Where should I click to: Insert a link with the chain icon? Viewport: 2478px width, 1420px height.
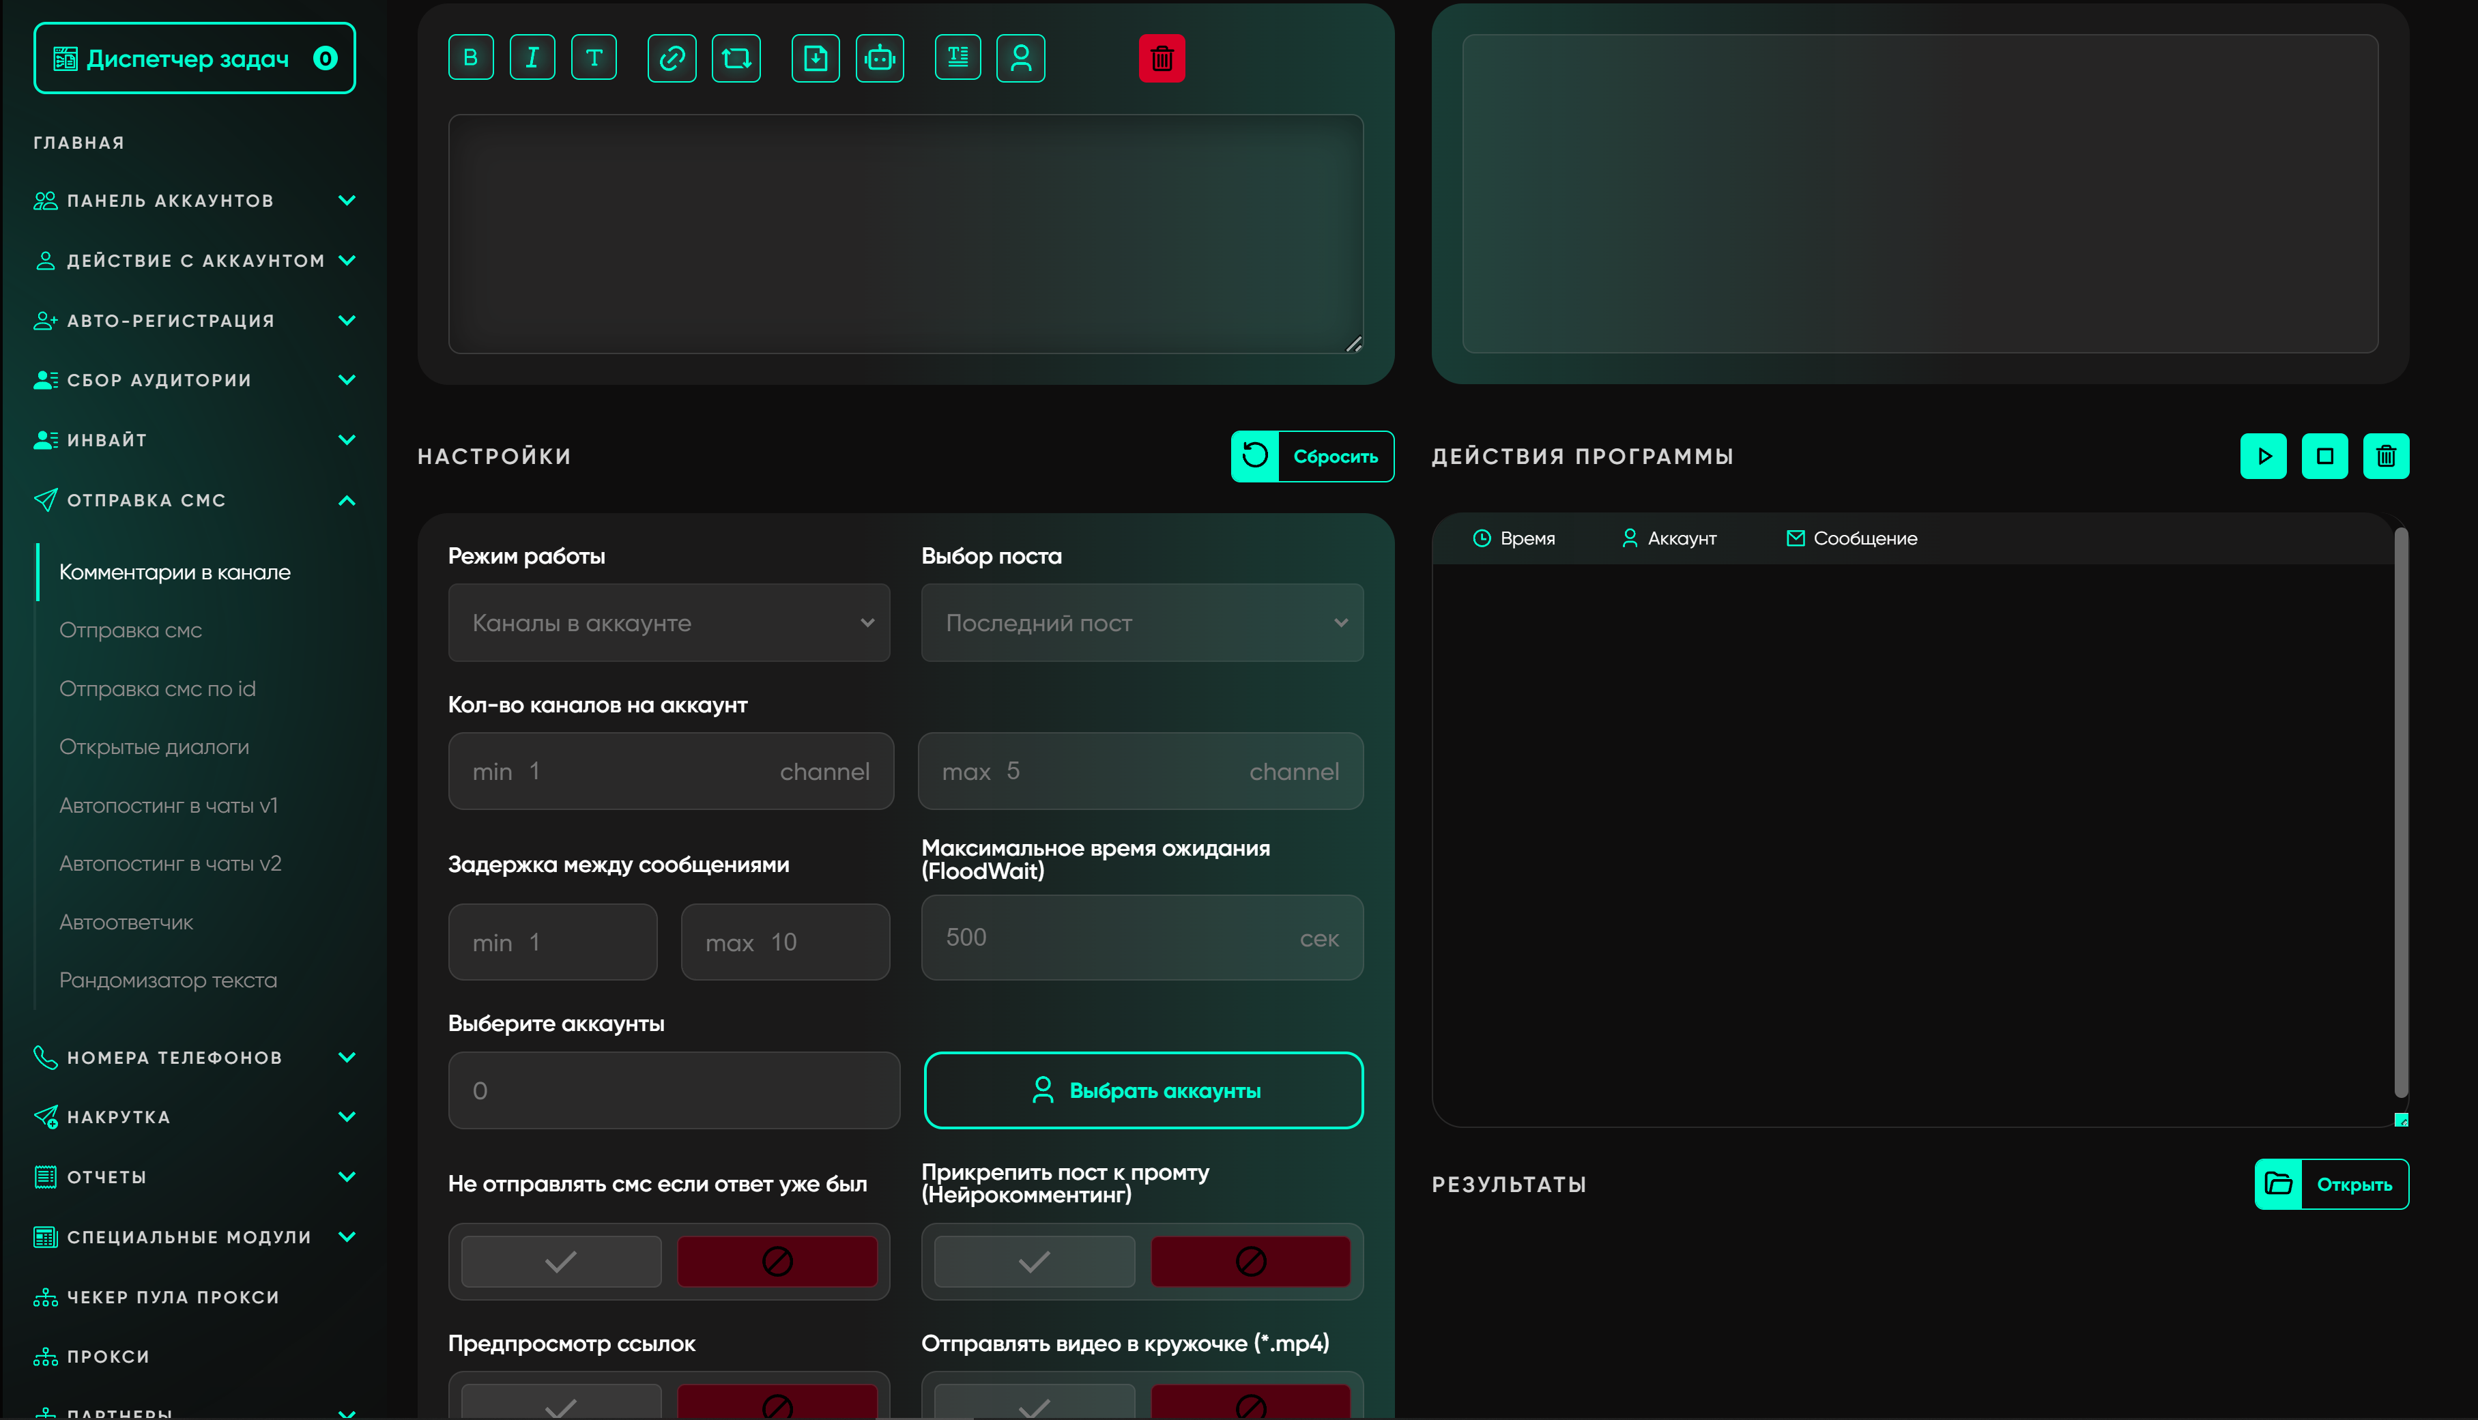672,59
